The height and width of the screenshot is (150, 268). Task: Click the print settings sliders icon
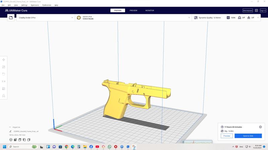(x=196, y=18)
